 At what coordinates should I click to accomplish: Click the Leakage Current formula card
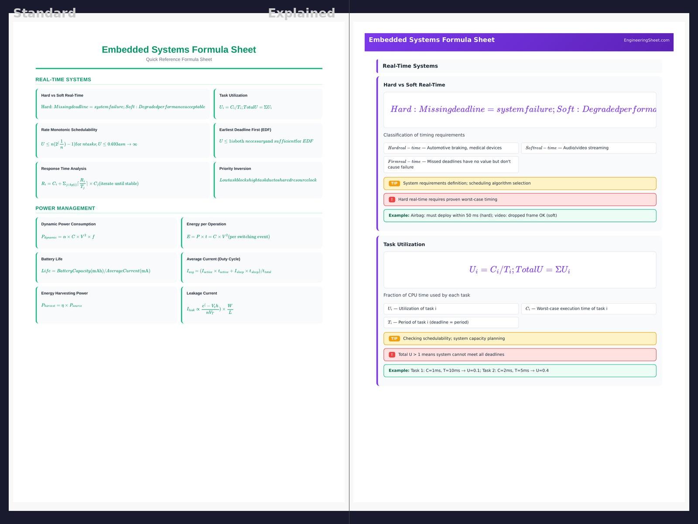coord(252,305)
